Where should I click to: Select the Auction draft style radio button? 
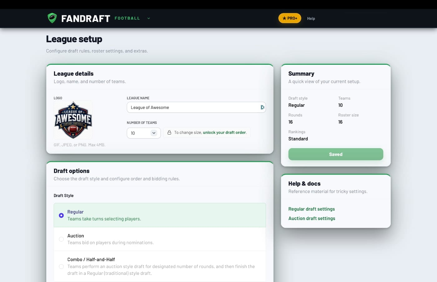61,239
